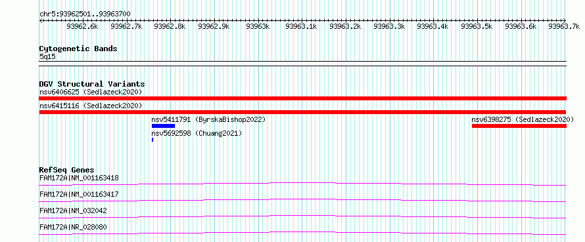Image resolution: width=585 pixels, height=242 pixels.
Task: Click FAM172A|NM_001163418 gene label
Action: coord(79,178)
